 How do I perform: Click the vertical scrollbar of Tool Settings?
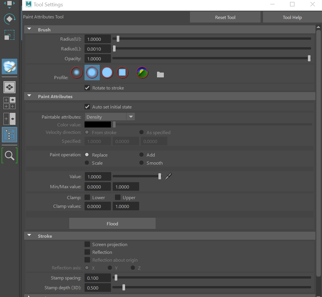pos(318,153)
